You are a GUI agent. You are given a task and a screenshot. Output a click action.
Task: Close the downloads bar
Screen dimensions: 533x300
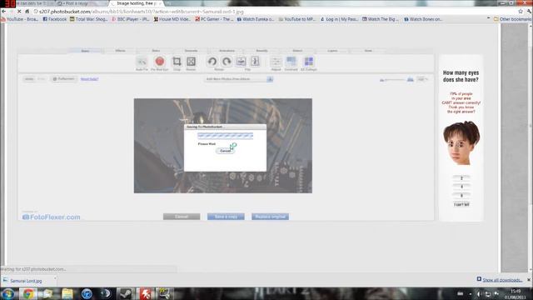529,280
